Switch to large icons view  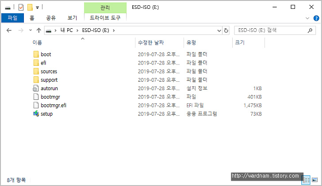314,180
